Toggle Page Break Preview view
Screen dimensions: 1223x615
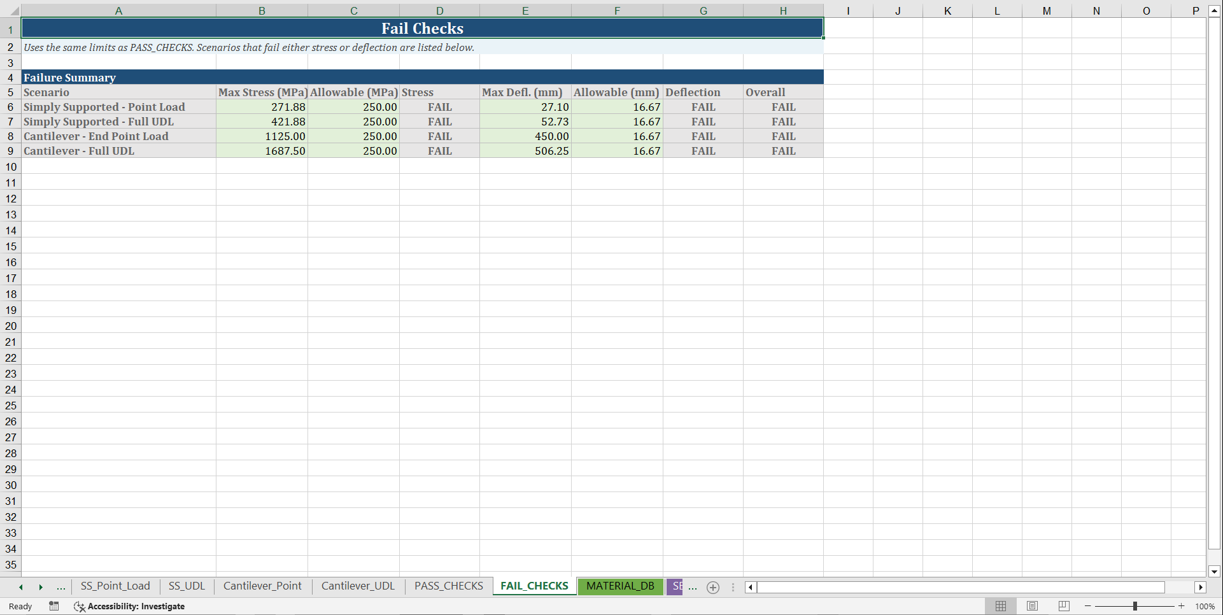pyautogui.click(x=1064, y=605)
